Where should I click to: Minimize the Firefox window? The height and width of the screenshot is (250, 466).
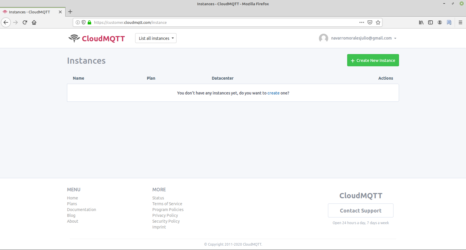click(444, 3)
